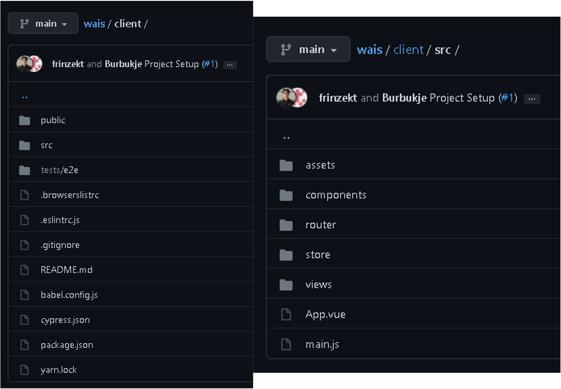
Task: Open the public folder
Action: pos(53,120)
